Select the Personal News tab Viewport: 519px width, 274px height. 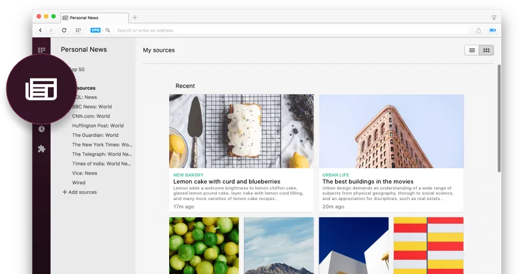[94, 18]
